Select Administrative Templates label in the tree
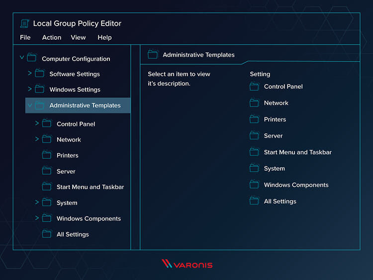373x280 pixels. [85, 105]
